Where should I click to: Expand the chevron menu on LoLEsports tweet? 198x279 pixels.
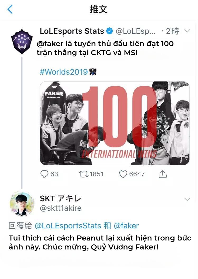pos(187,31)
